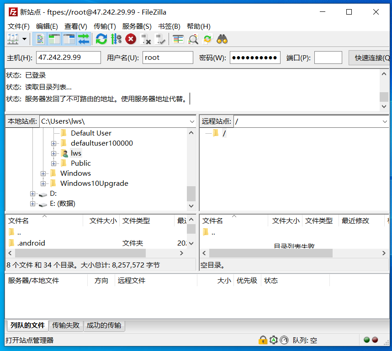Open the Site Manager dropdown arrow
The width and height of the screenshot is (392, 351).
pos(25,39)
